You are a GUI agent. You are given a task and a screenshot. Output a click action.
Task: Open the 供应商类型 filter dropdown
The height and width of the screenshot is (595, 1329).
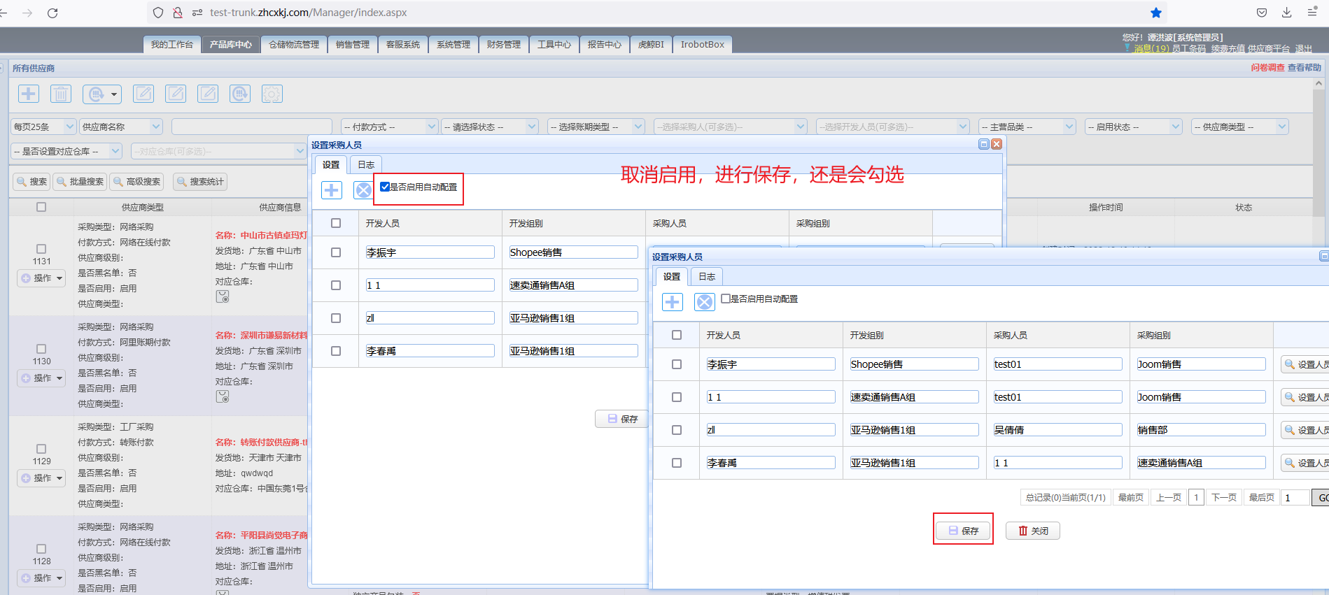[1239, 127]
